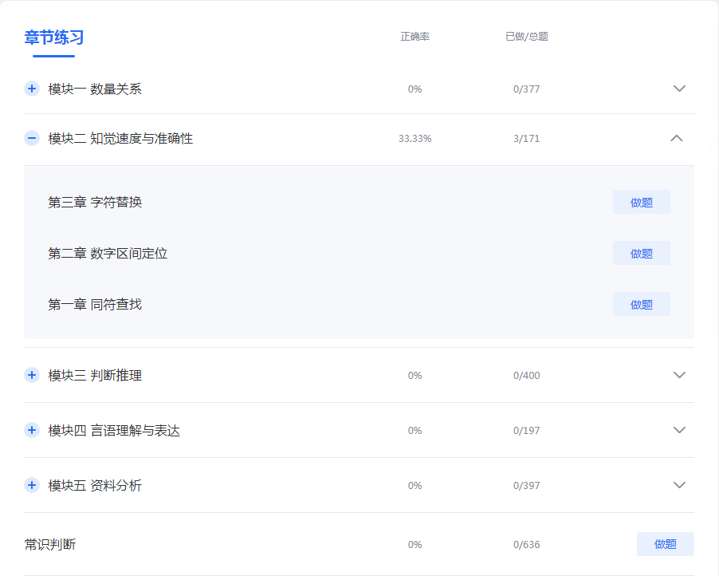This screenshot has height=576, width=719.
Task: Expand 模块三 using the right chevron arrow
Action: coord(679,375)
